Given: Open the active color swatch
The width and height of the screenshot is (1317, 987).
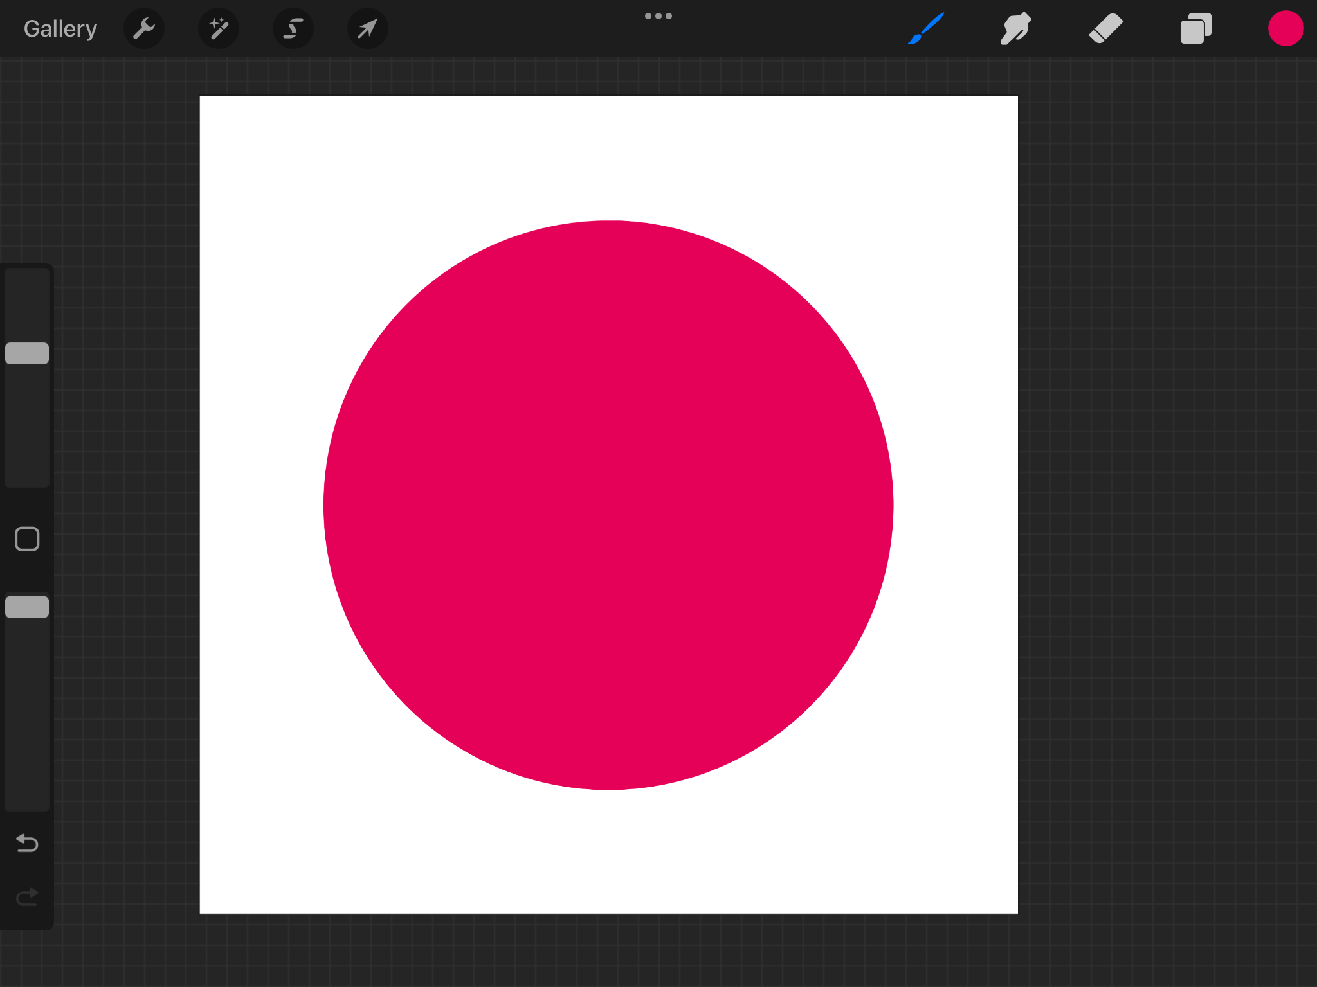Looking at the screenshot, I should tap(1285, 29).
